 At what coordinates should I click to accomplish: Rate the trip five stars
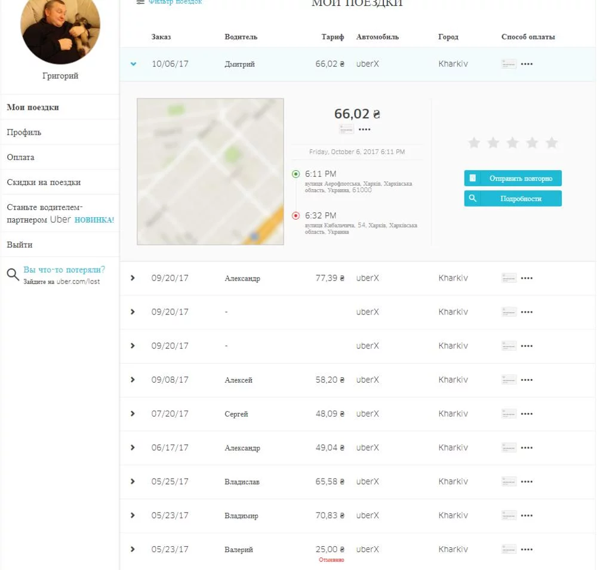tap(552, 143)
